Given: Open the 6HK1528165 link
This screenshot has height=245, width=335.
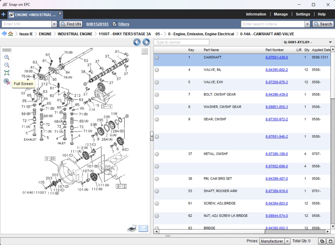Looking at the screenshot, I should point(97,24).
